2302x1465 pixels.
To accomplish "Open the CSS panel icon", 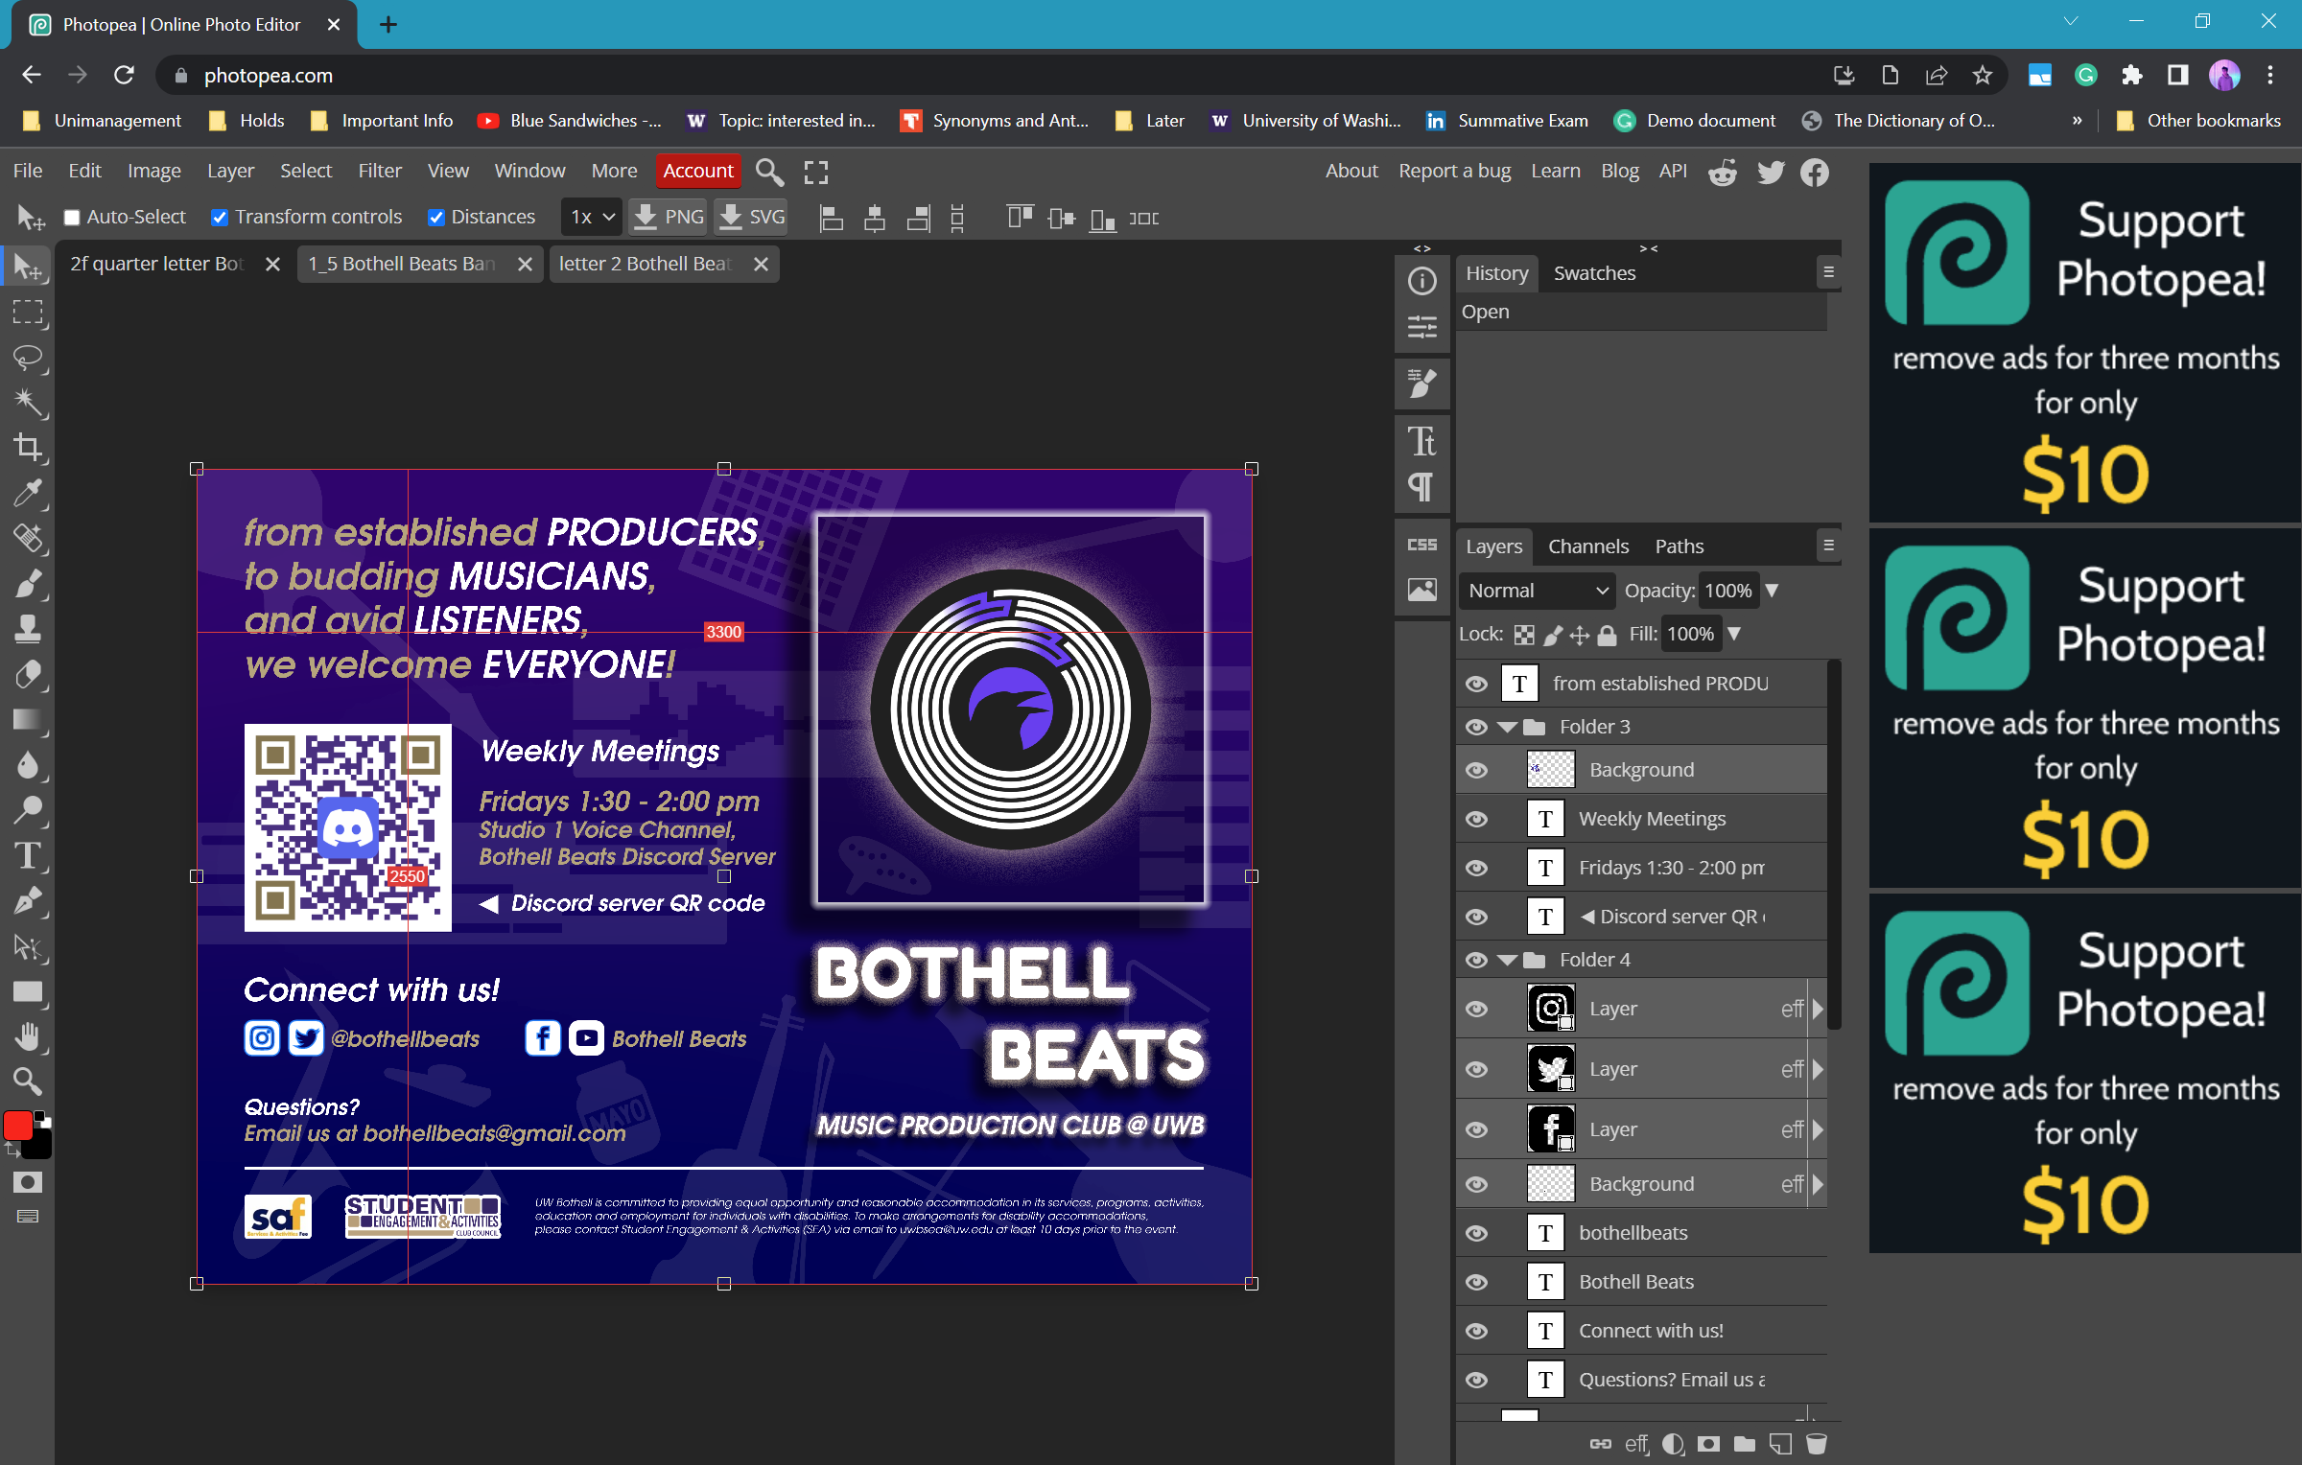I will (1421, 545).
